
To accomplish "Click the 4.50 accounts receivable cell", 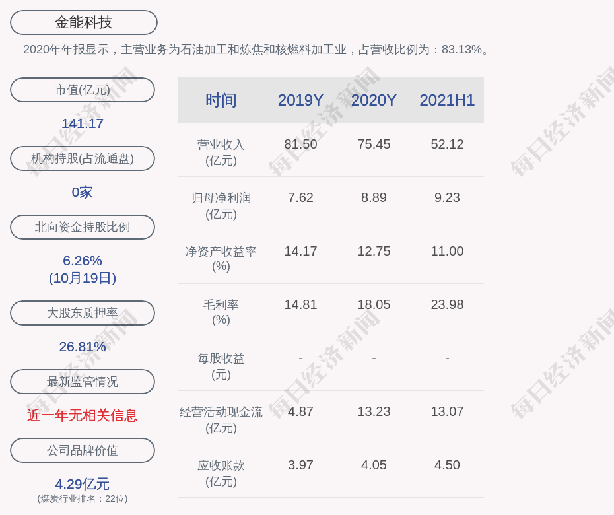I will 447,465.
